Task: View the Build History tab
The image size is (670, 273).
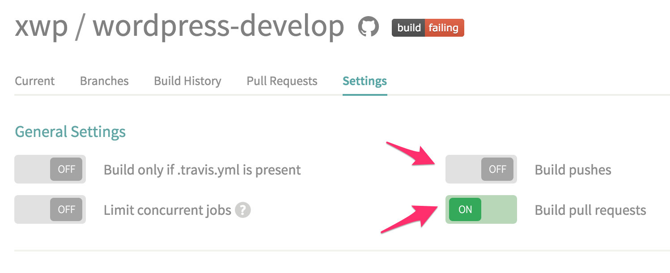Action: [187, 81]
